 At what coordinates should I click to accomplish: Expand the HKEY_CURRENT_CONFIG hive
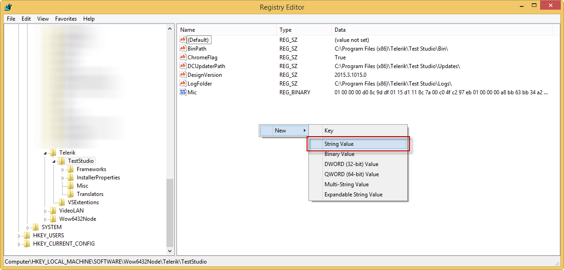[19, 244]
